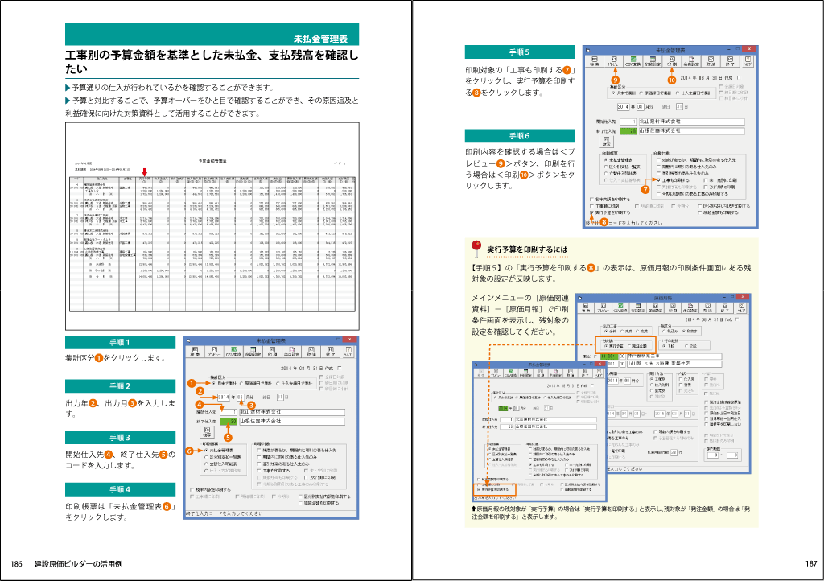This screenshot has width=824, height=581.
Task: Tick the 作成 date checkbox in 手順5 dialog
Action: tap(740, 78)
